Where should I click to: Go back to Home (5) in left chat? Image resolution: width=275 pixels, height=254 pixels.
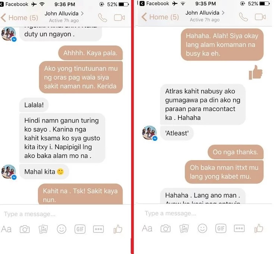(x=19, y=18)
